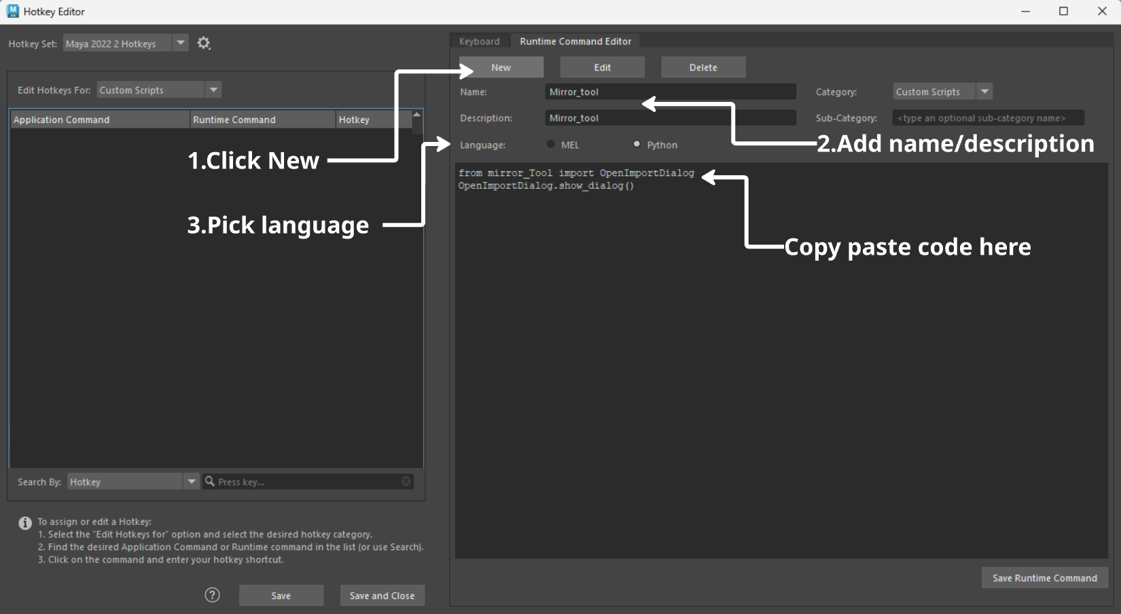This screenshot has width=1121, height=614.
Task: Switch to the Keyboard tab
Action: point(479,41)
